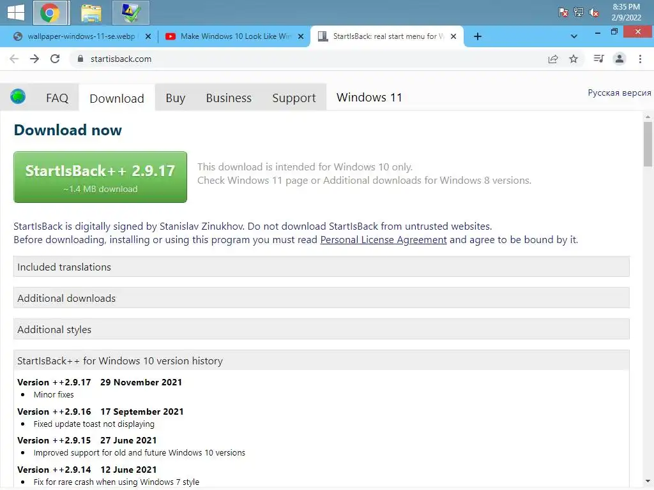Click 'Improved support for old and future' line
The width and height of the screenshot is (654, 490).
pos(139,452)
